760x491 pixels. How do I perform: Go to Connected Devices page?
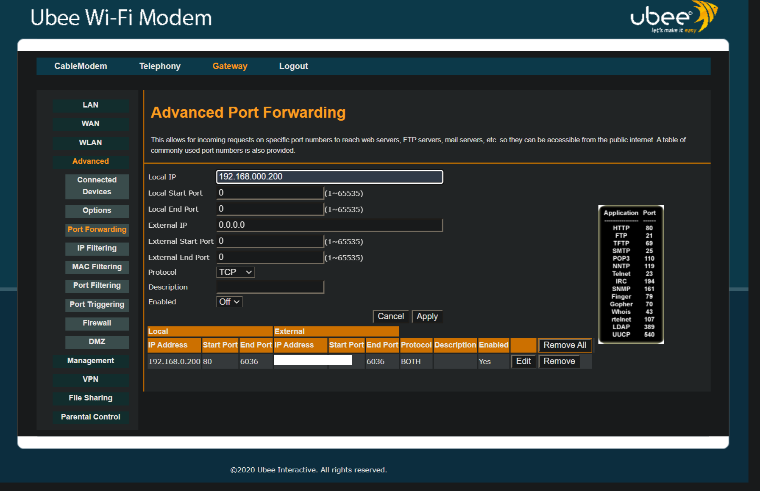coord(97,186)
